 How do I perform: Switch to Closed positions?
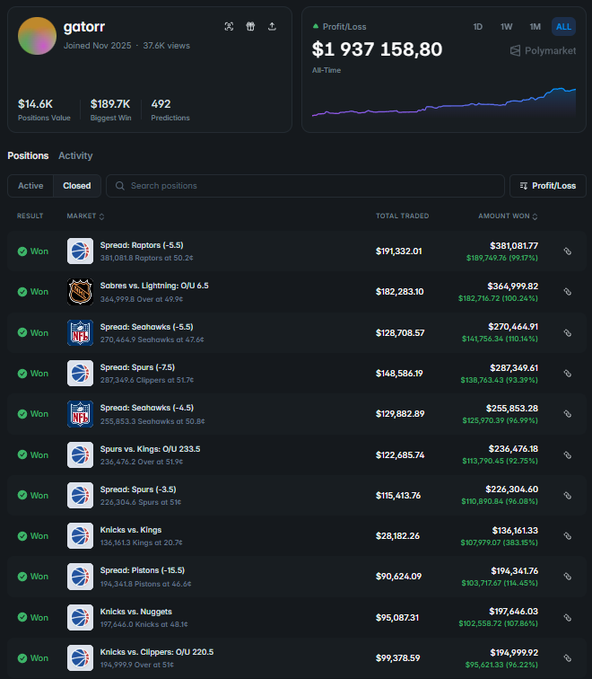click(77, 186)
